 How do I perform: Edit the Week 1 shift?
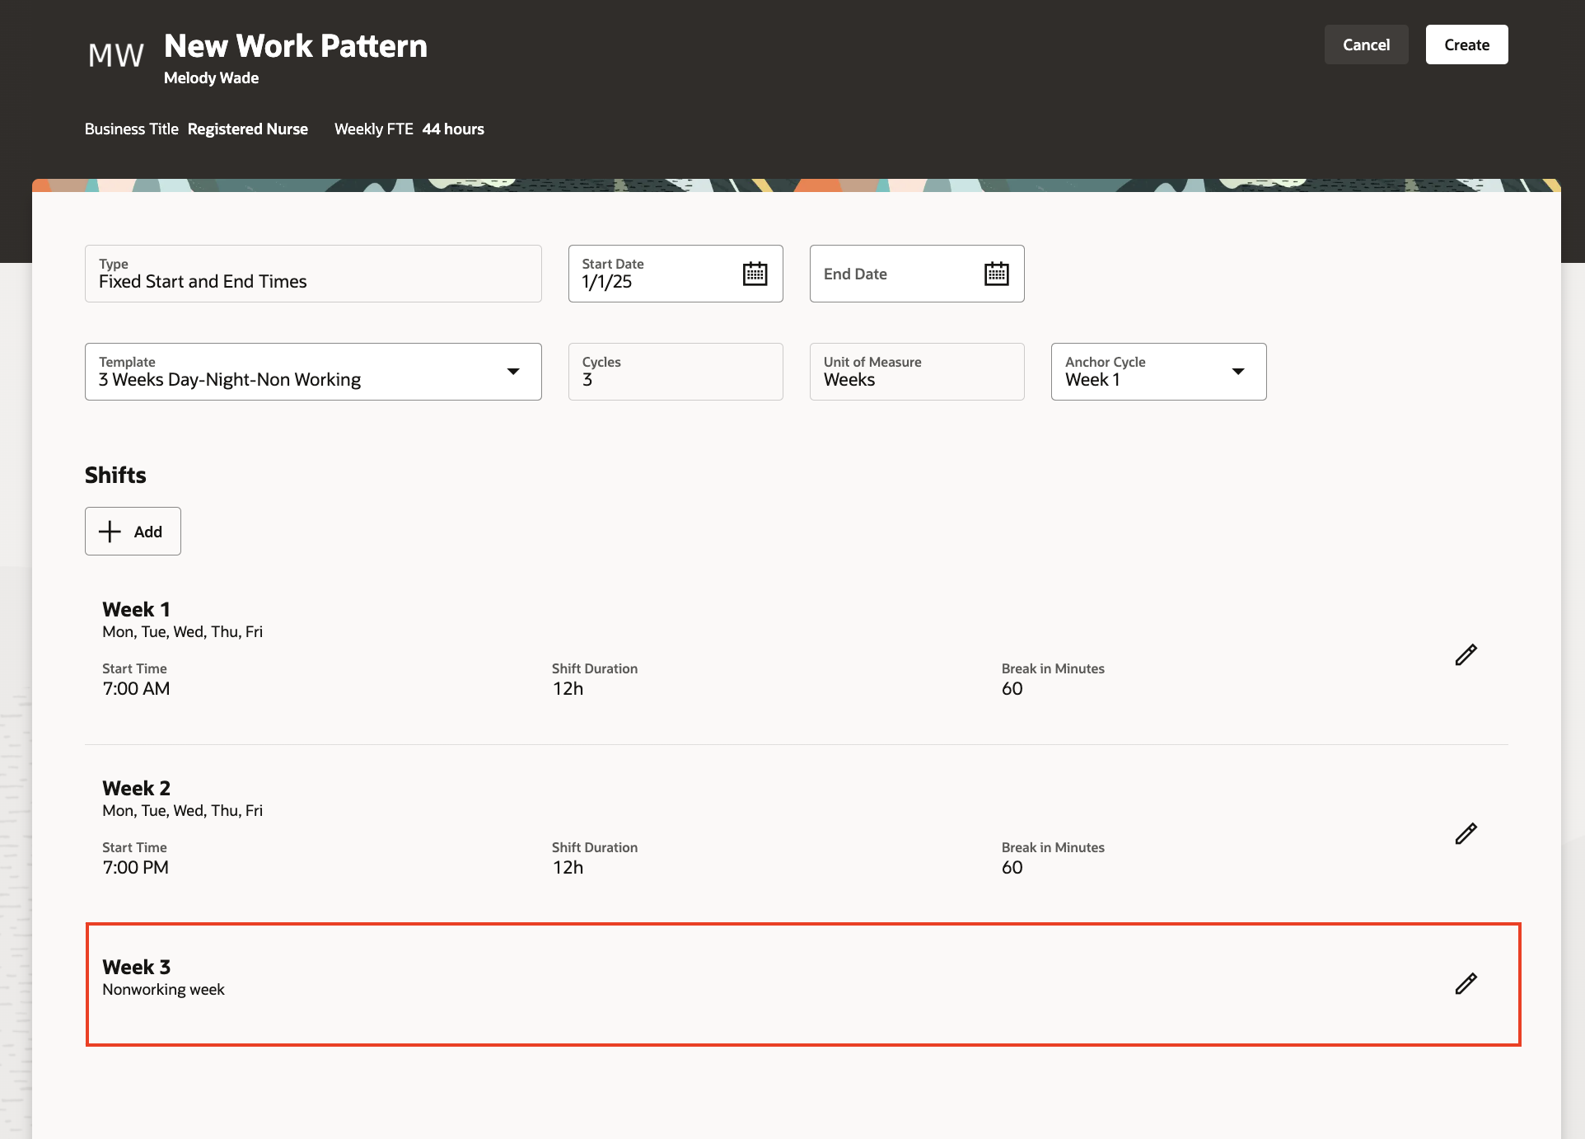pos(1466,655)
